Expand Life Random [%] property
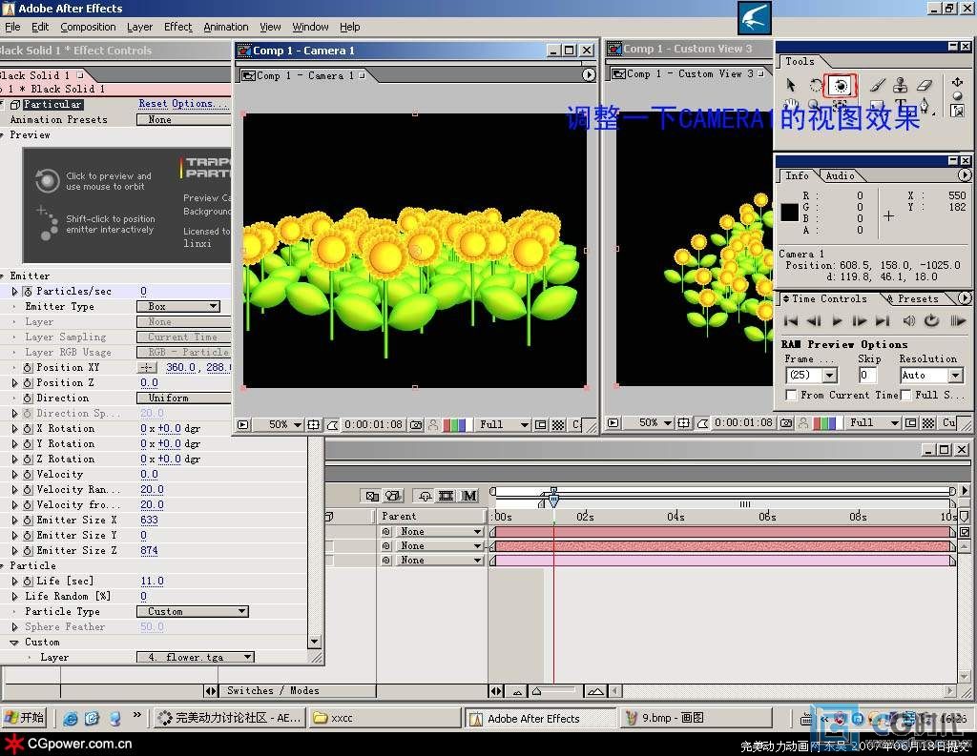 click(x=14, y=597)
